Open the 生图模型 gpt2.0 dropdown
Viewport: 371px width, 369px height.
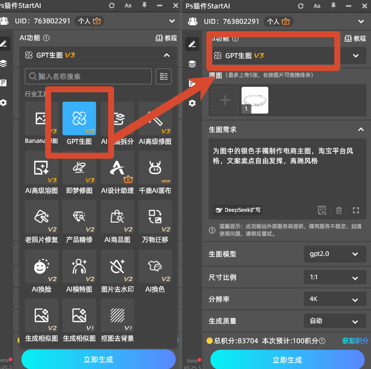335,254
